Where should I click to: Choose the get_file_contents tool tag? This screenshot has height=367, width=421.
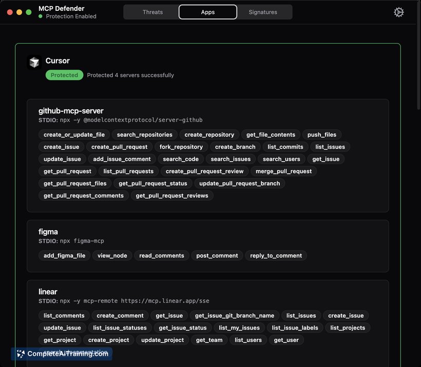(x=271, y=135)
